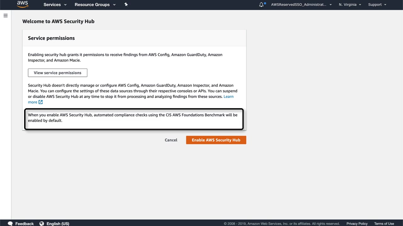The width and height of the screenshot is (403, 226).
Task: Open the Feedback link in footer
Action: [25, 223]
